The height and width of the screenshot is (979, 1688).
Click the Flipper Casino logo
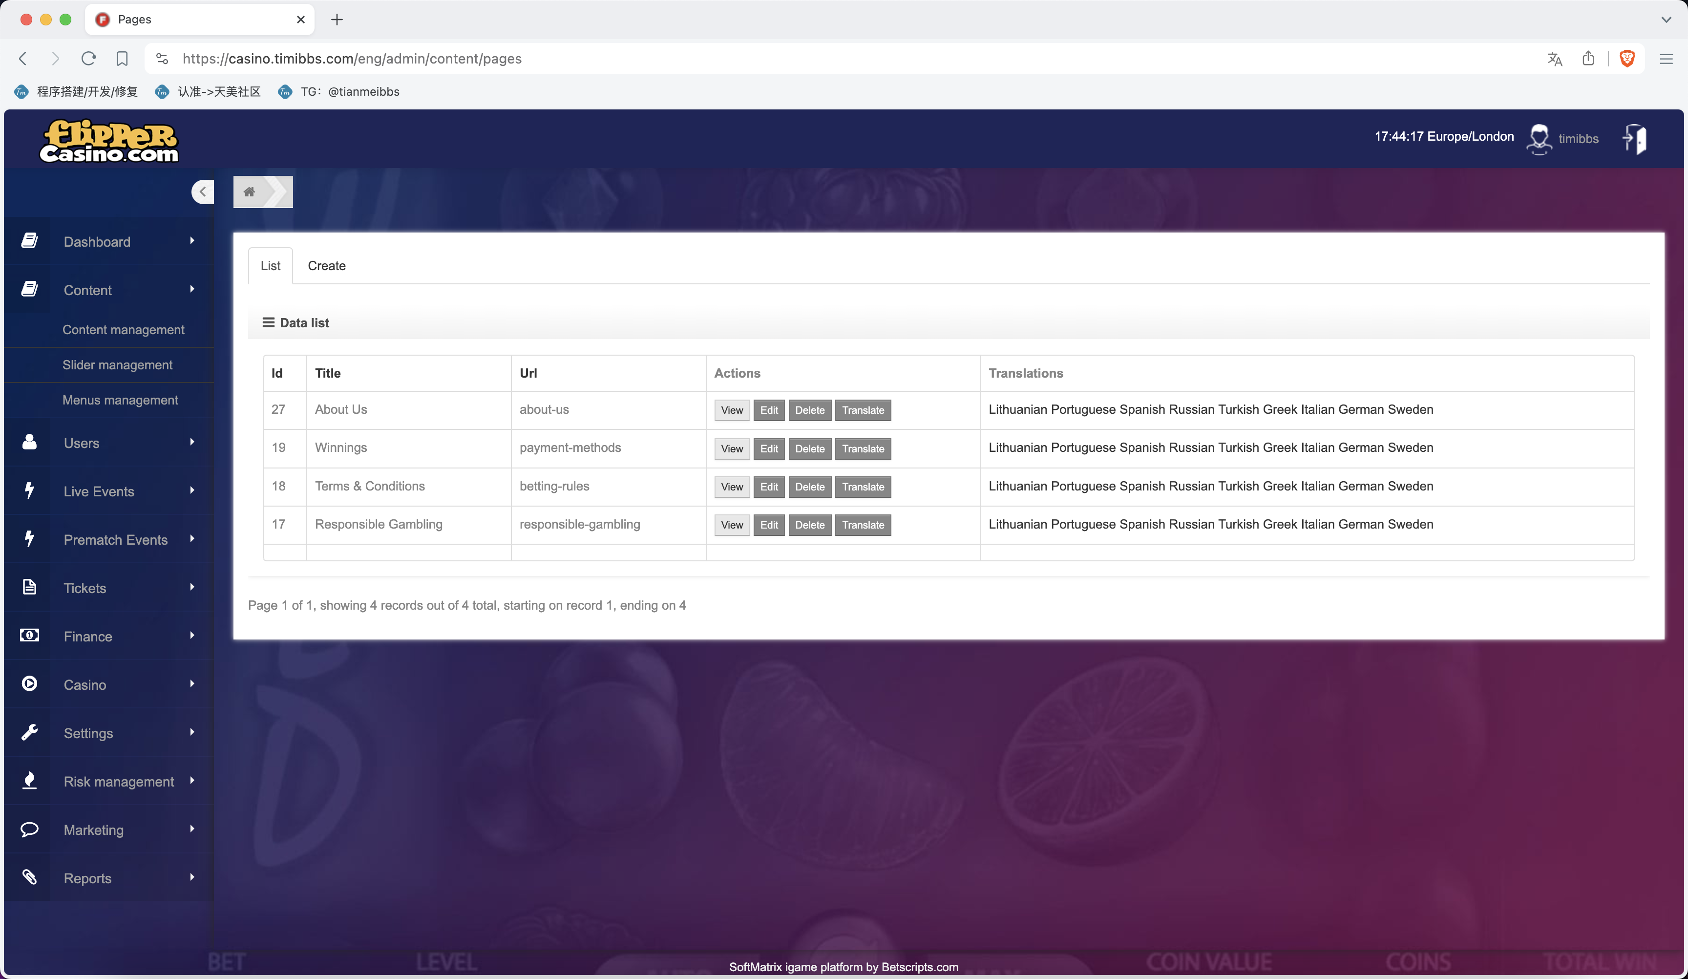click(x=108, y=141)
